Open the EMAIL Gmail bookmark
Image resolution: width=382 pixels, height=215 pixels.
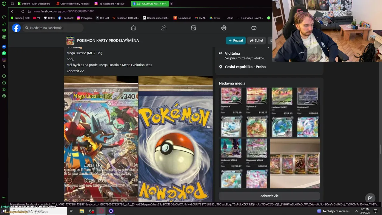tap(200, 18)
